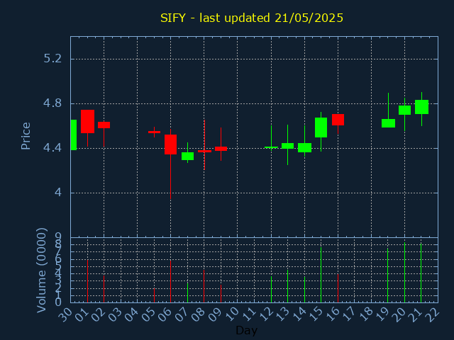Click the day axis label 22
This screenshot has width=454, height=340.
click(433, 314)
